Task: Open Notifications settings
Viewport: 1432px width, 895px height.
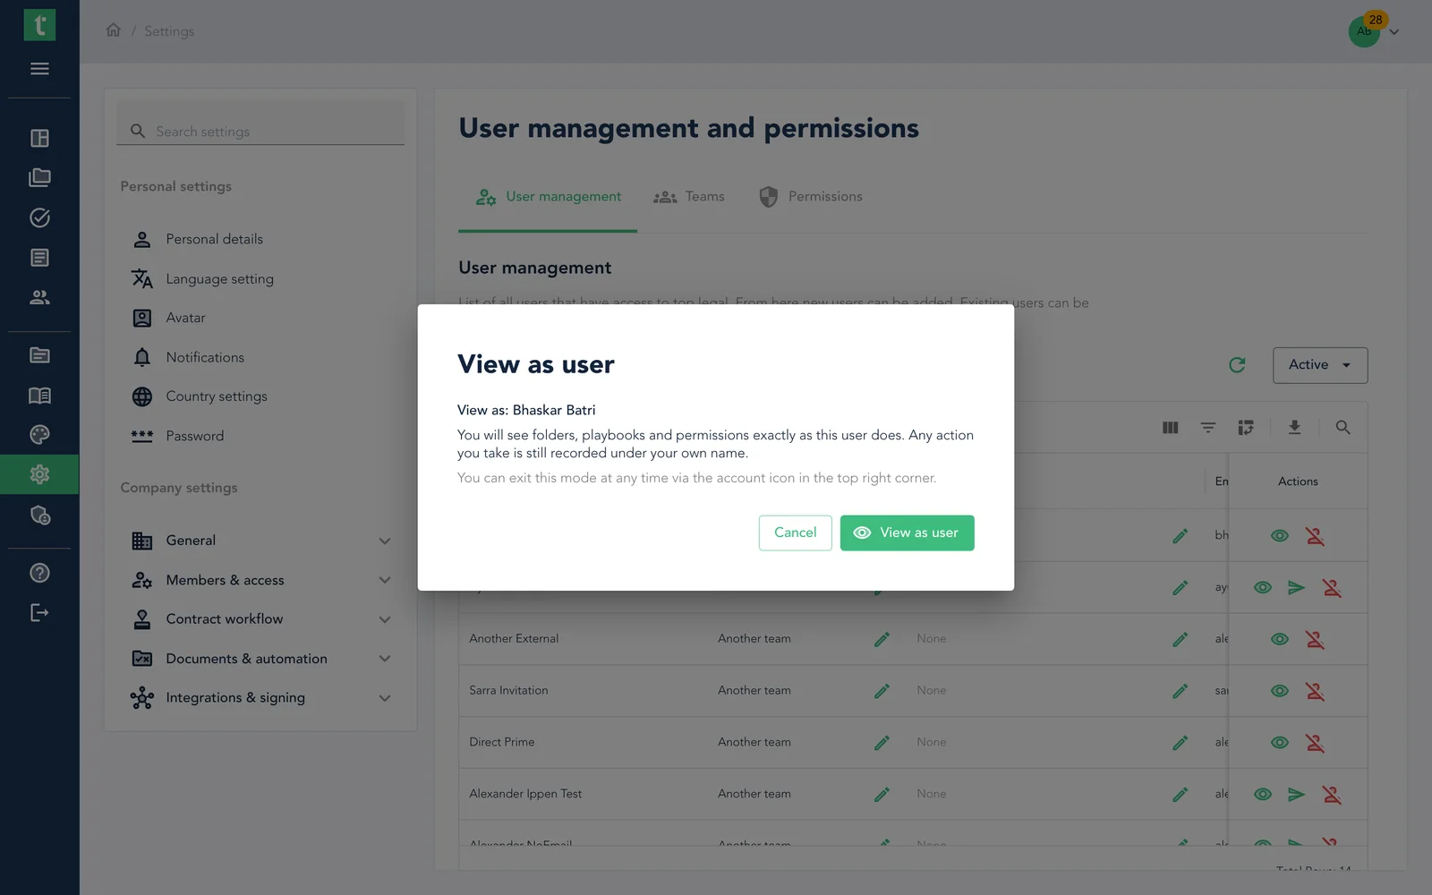Action: (205, 357)
